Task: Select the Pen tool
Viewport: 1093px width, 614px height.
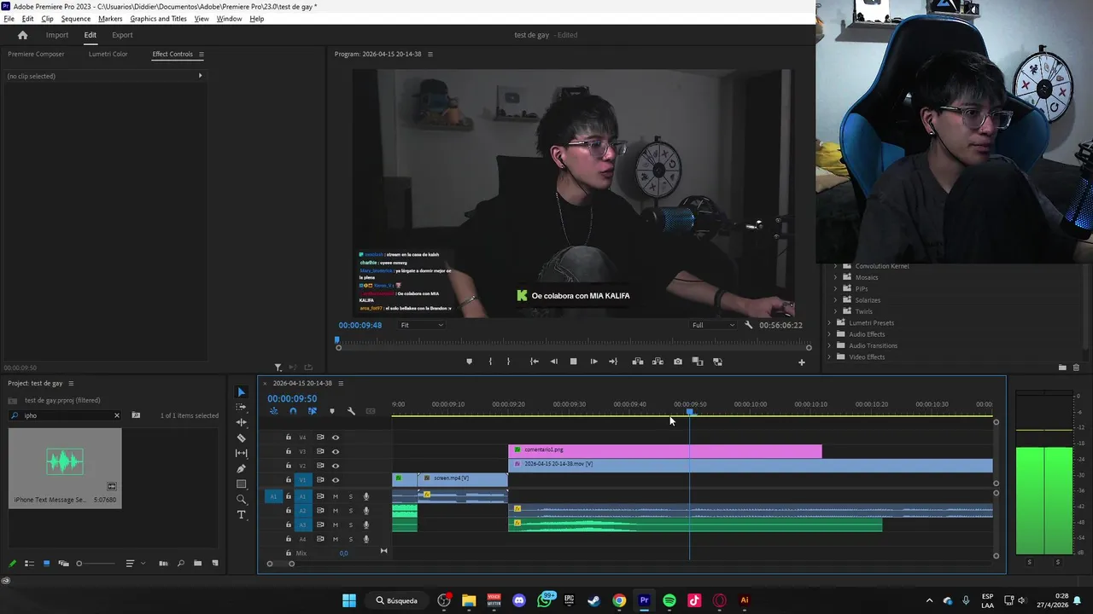Action: [242, 469]
